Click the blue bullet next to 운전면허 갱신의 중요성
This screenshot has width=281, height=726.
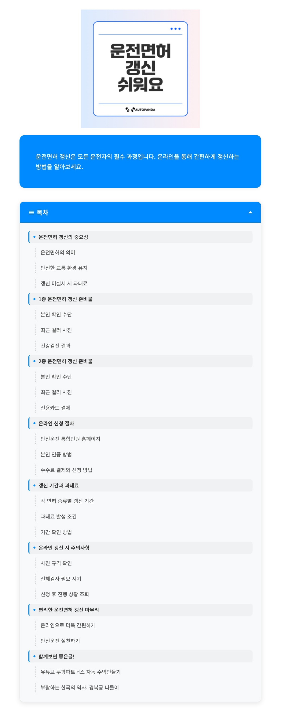pyautogui.click(x=33, y=237)
